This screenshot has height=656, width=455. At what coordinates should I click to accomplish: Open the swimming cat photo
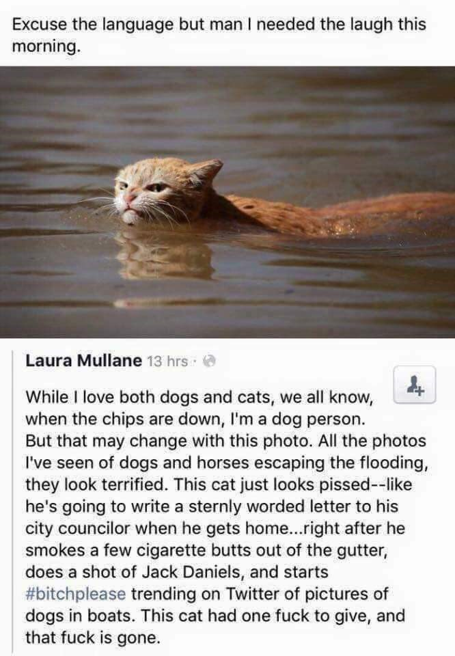point(227,202)
